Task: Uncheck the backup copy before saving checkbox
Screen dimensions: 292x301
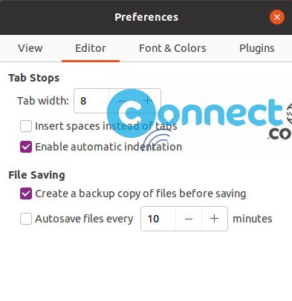Action: 26,193
